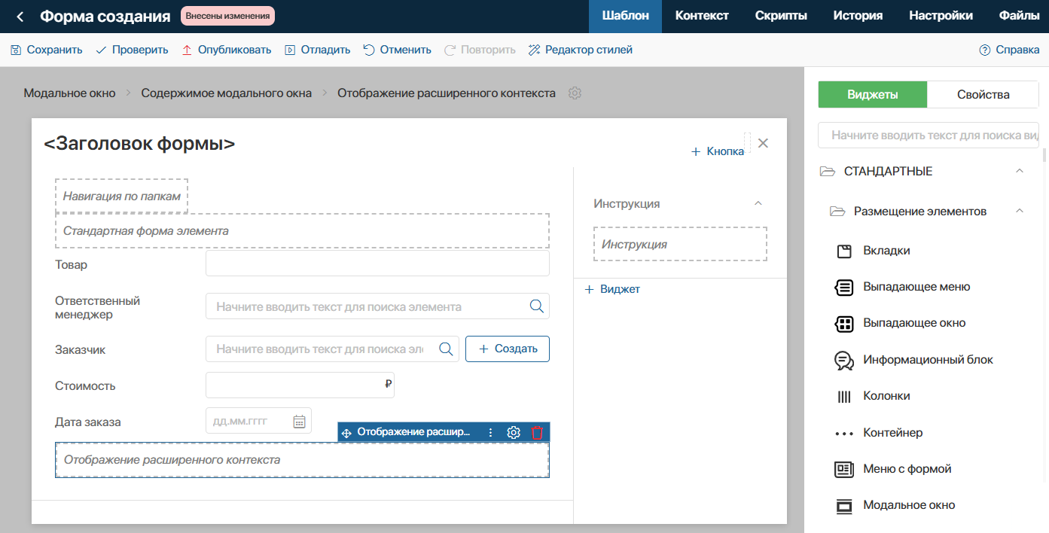The width and height of the screenshot is (1049, 533).
Task: Select the Меню с формой widget icon
Action: (x=844, y=470)
